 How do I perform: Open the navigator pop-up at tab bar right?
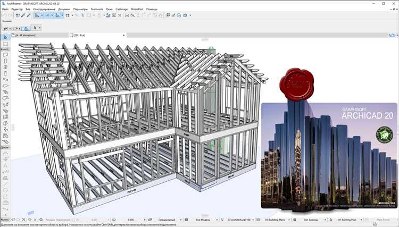pos(393,35)
